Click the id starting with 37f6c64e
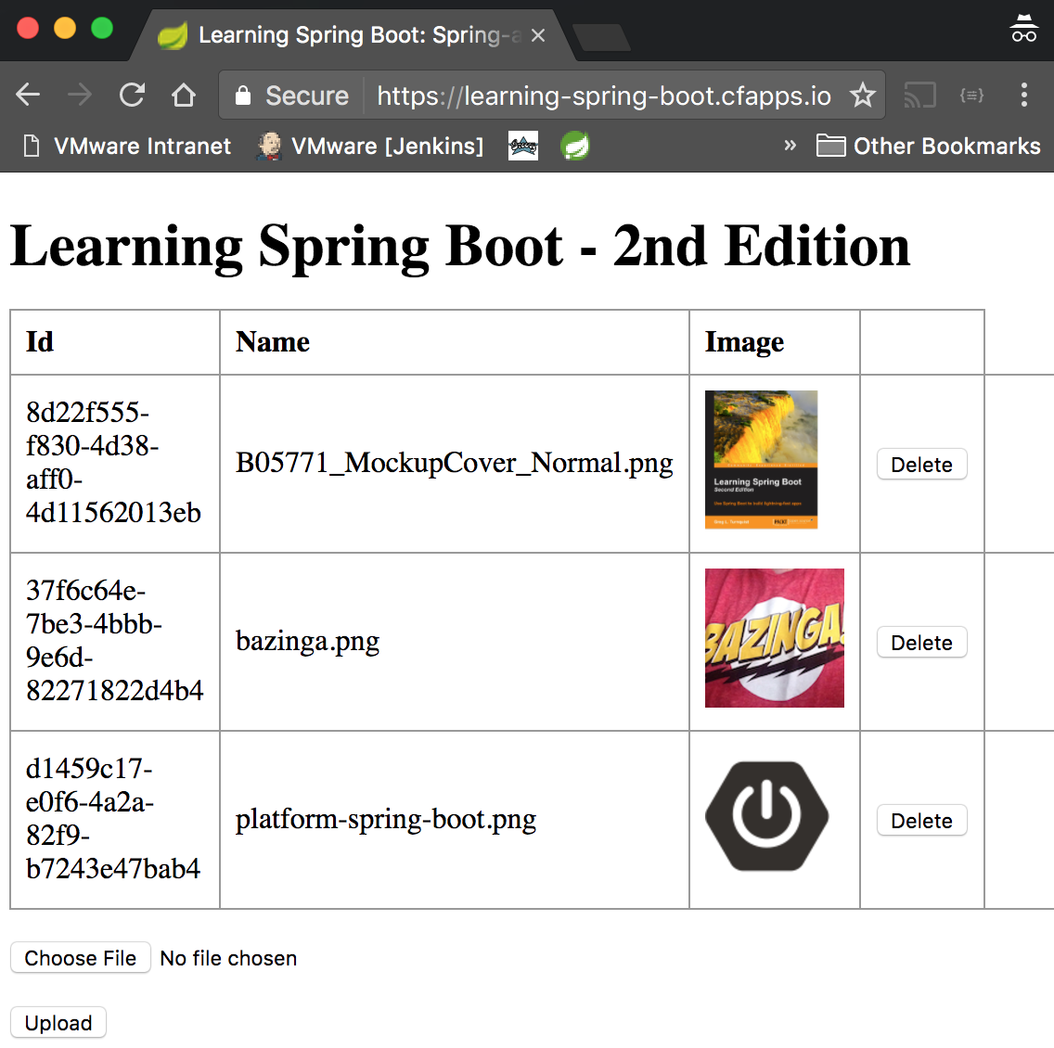Viewport: 1054px width, 1048px height. click(114, 640)
